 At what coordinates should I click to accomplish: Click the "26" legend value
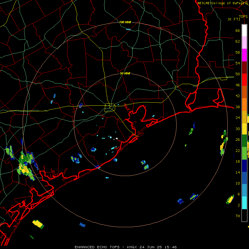coord(238,140)
